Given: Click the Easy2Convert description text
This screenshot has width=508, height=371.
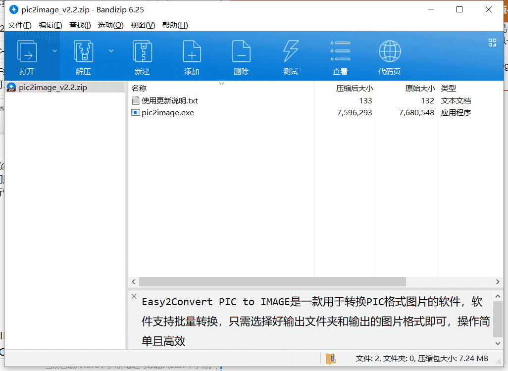Looking at the screenshot, I should point(316,321).
